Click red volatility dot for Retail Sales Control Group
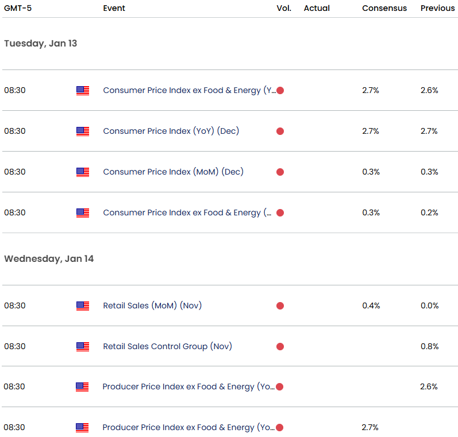 280,346
